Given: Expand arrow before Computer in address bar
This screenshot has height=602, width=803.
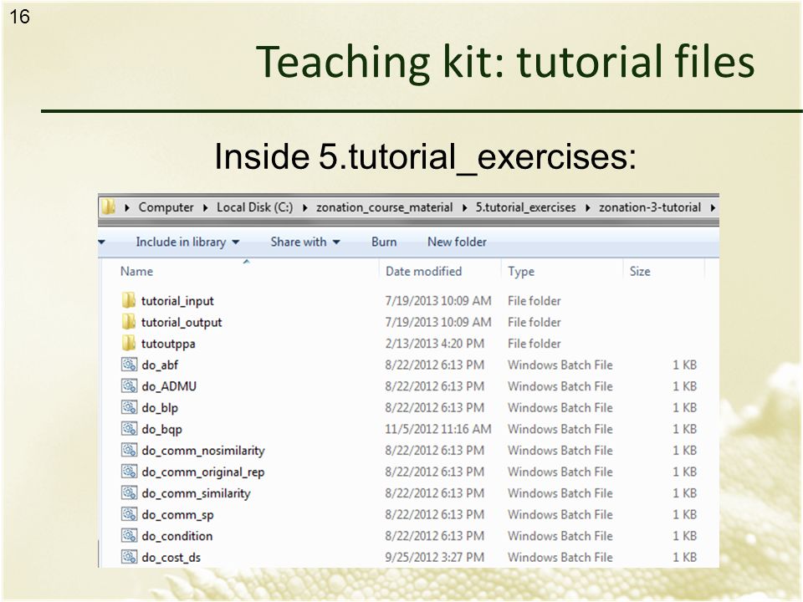Looking at the screenshot, I should 127,207.
